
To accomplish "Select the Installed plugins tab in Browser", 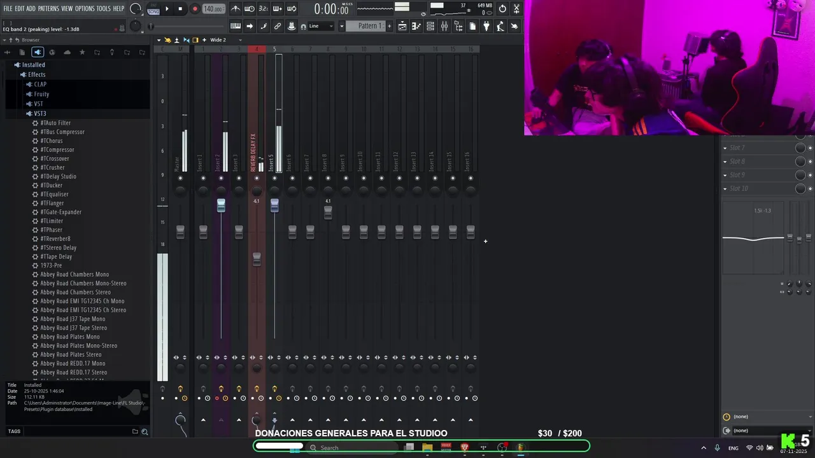I will (38, 52).
